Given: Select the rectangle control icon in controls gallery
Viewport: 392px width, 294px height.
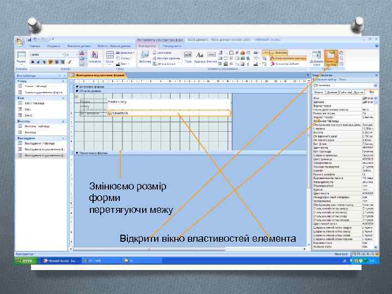Looking at the screenshot, I should (x=231, y=53).
